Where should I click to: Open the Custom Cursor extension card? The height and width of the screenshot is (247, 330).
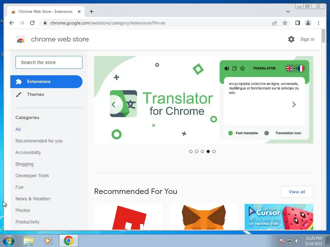[x=279, y=217]
